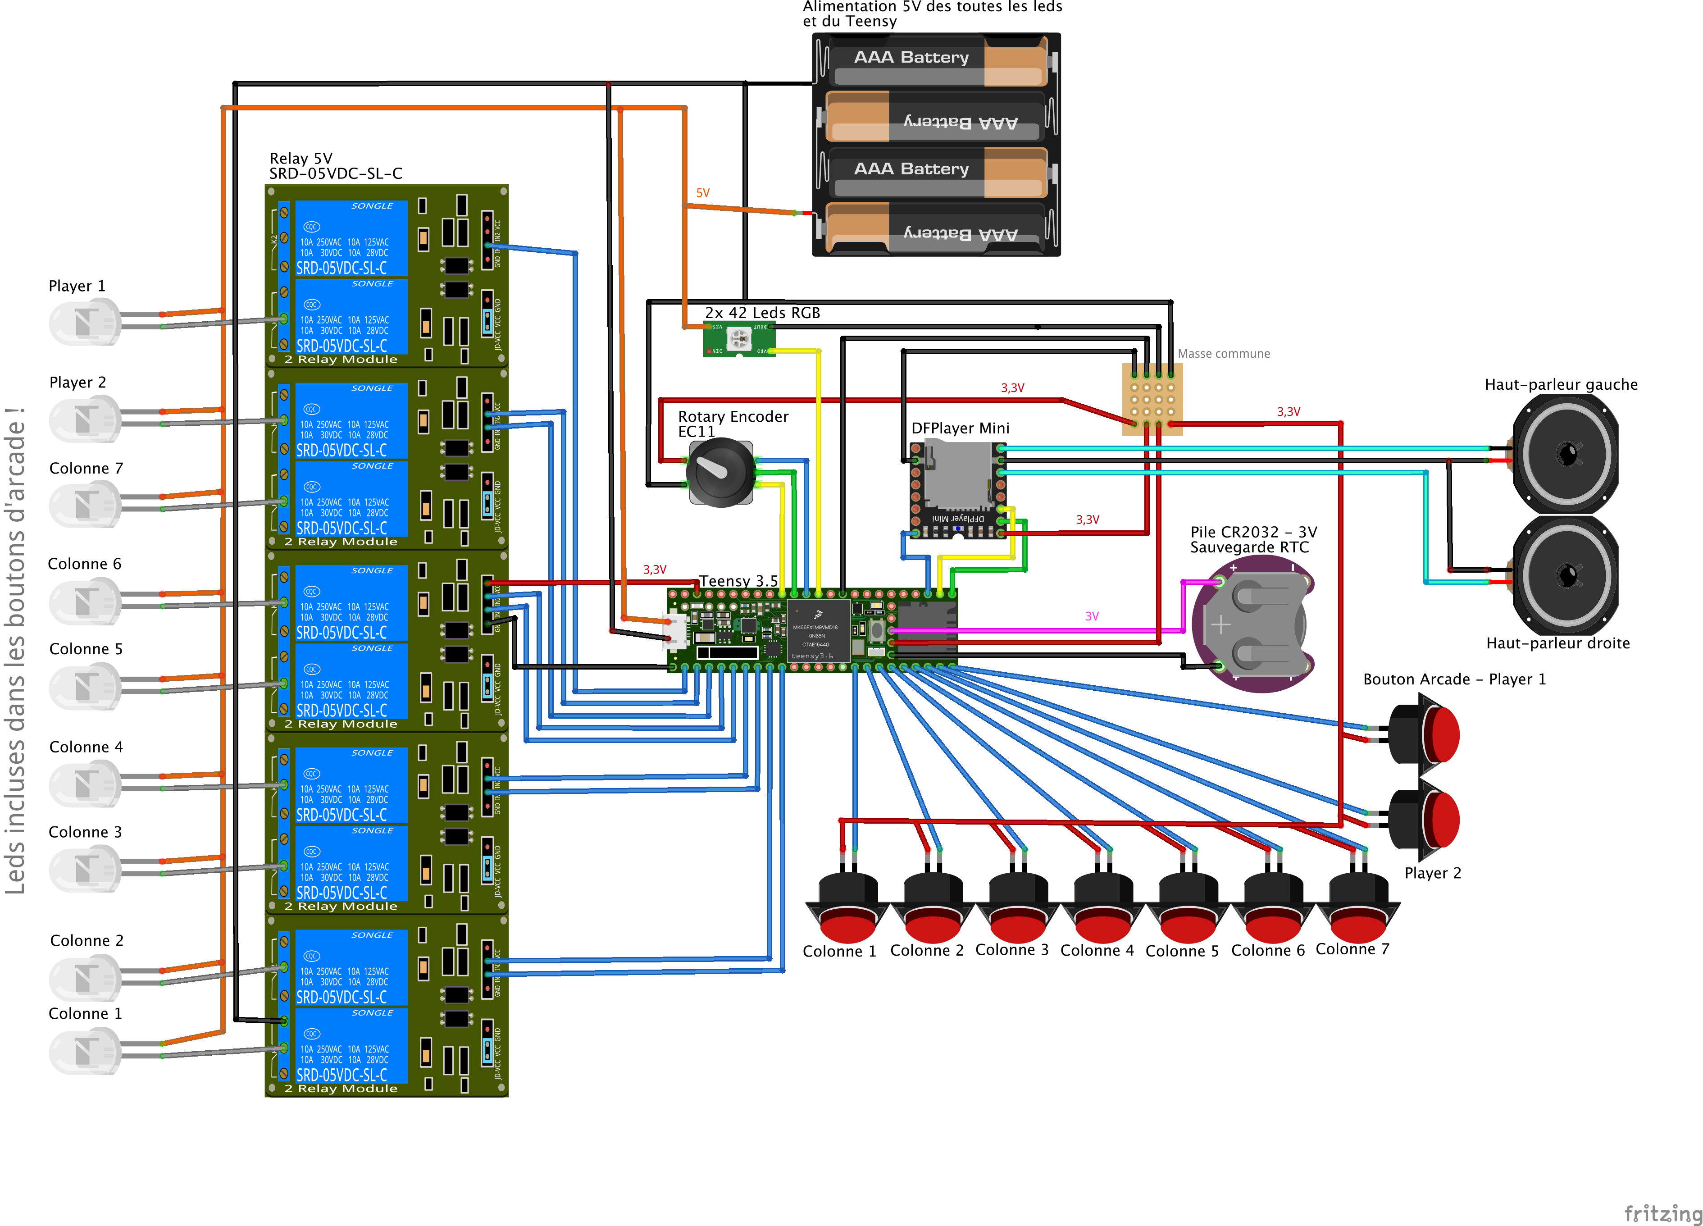The image size is (1703, 1226).
Task: Select the topmost 2 Relay Module board
Action: click(x=387, y=276)
